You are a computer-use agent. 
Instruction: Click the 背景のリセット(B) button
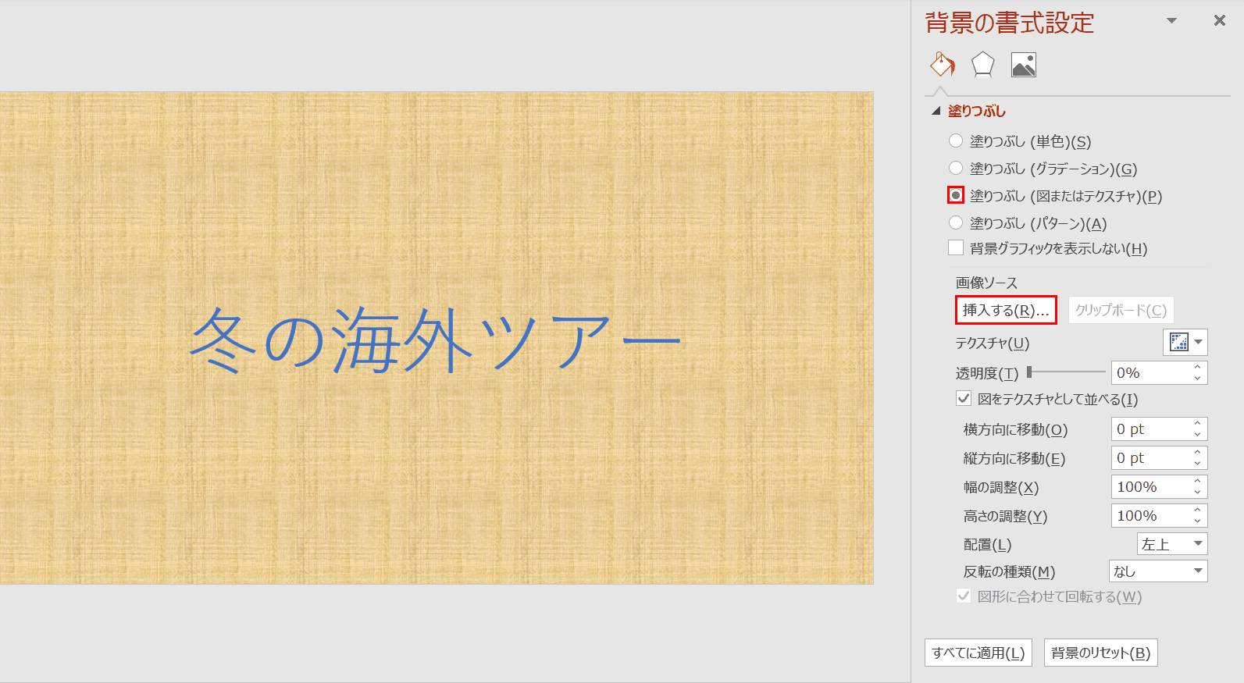pos(1101,653)
